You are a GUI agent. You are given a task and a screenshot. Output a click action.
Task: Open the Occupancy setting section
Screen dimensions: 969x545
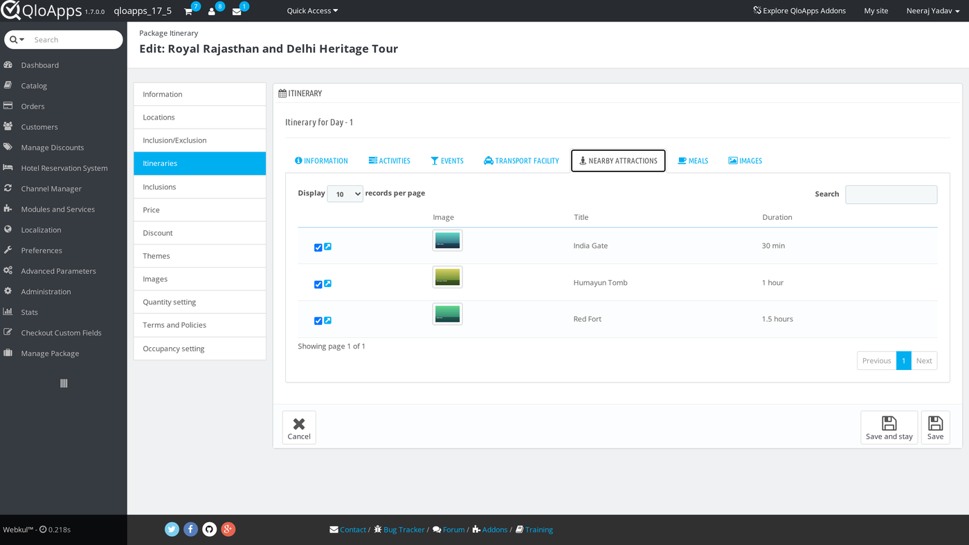pos(200,349)
